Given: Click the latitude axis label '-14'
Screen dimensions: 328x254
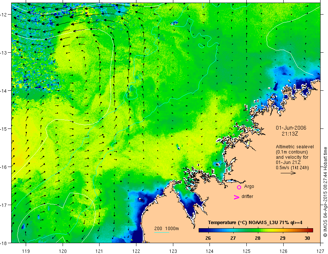Looking at the screenshot, I should [x=4, y=91].
